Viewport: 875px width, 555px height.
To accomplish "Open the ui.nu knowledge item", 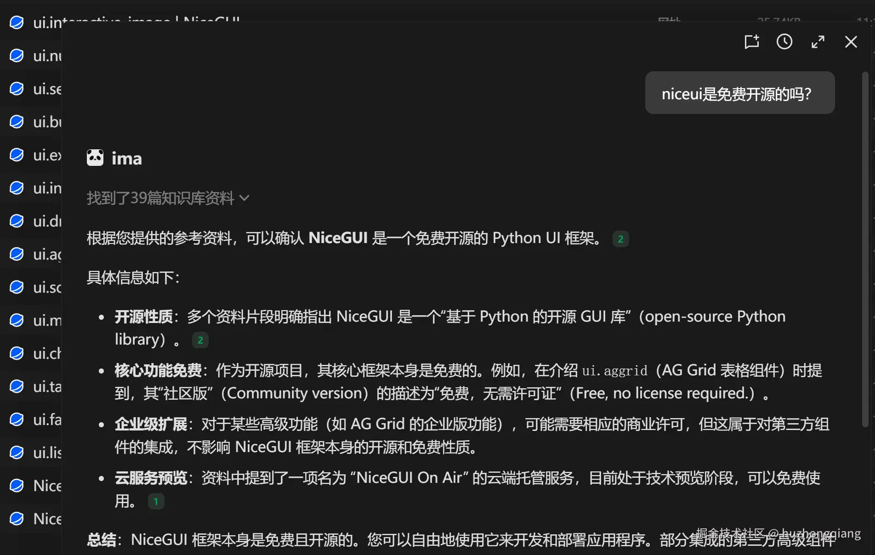I will pos(48,56).
